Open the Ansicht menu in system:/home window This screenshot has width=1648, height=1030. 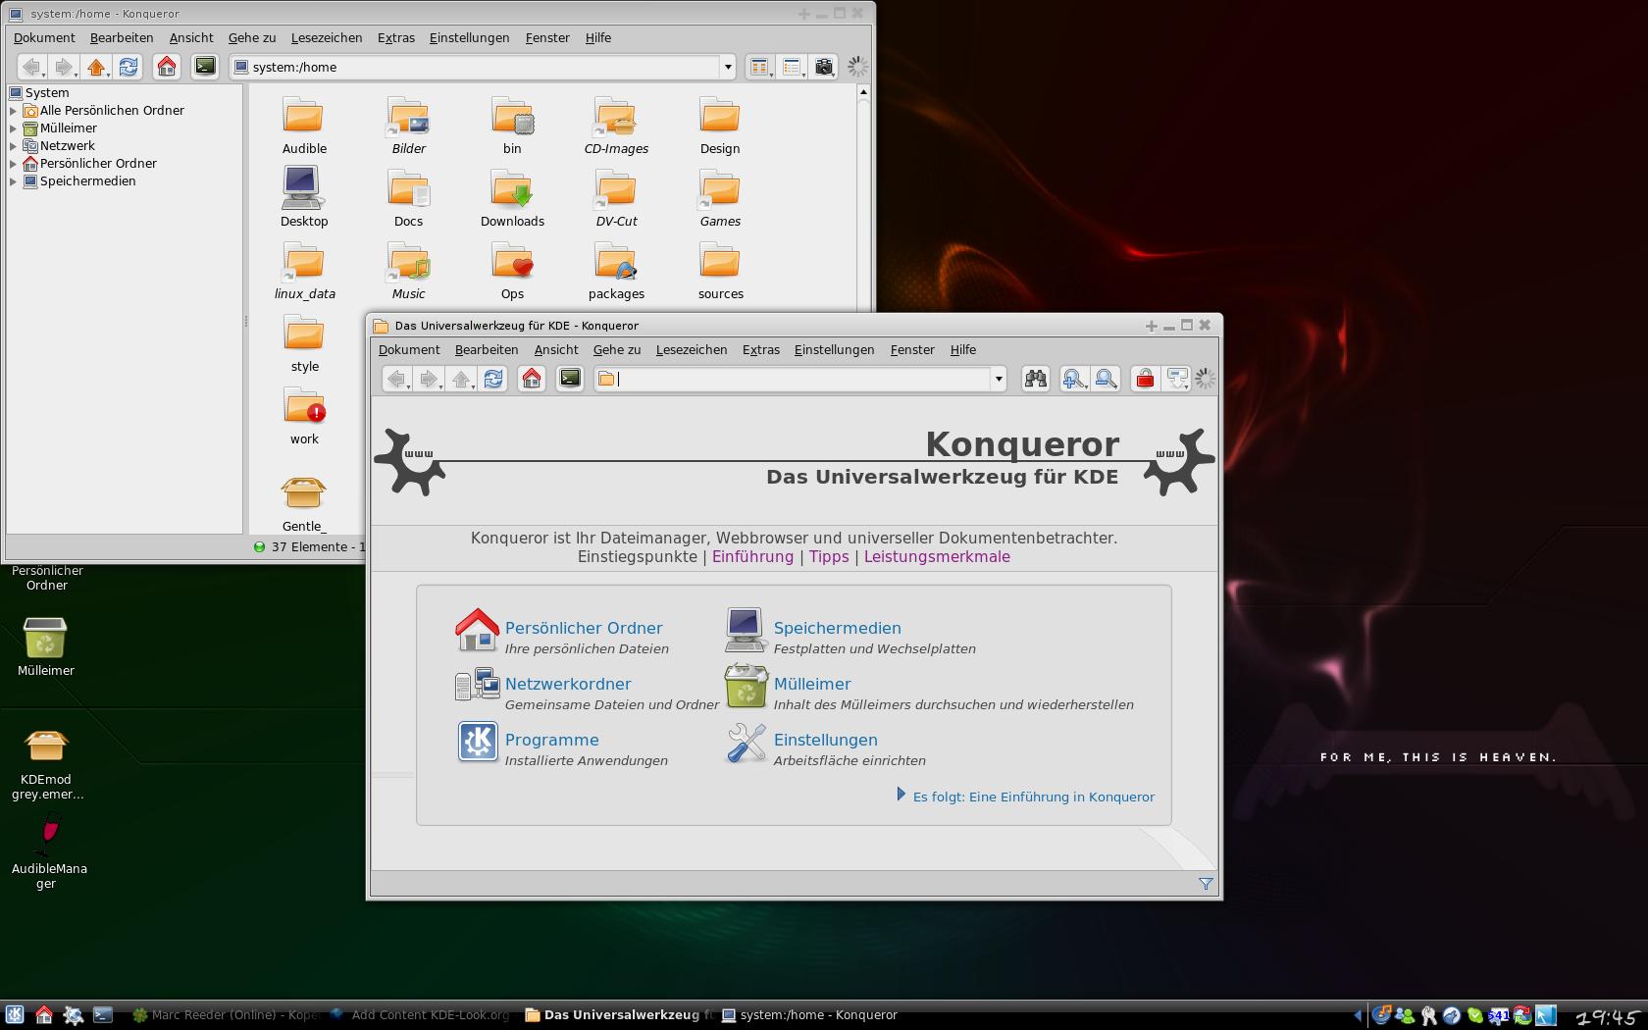191,37
